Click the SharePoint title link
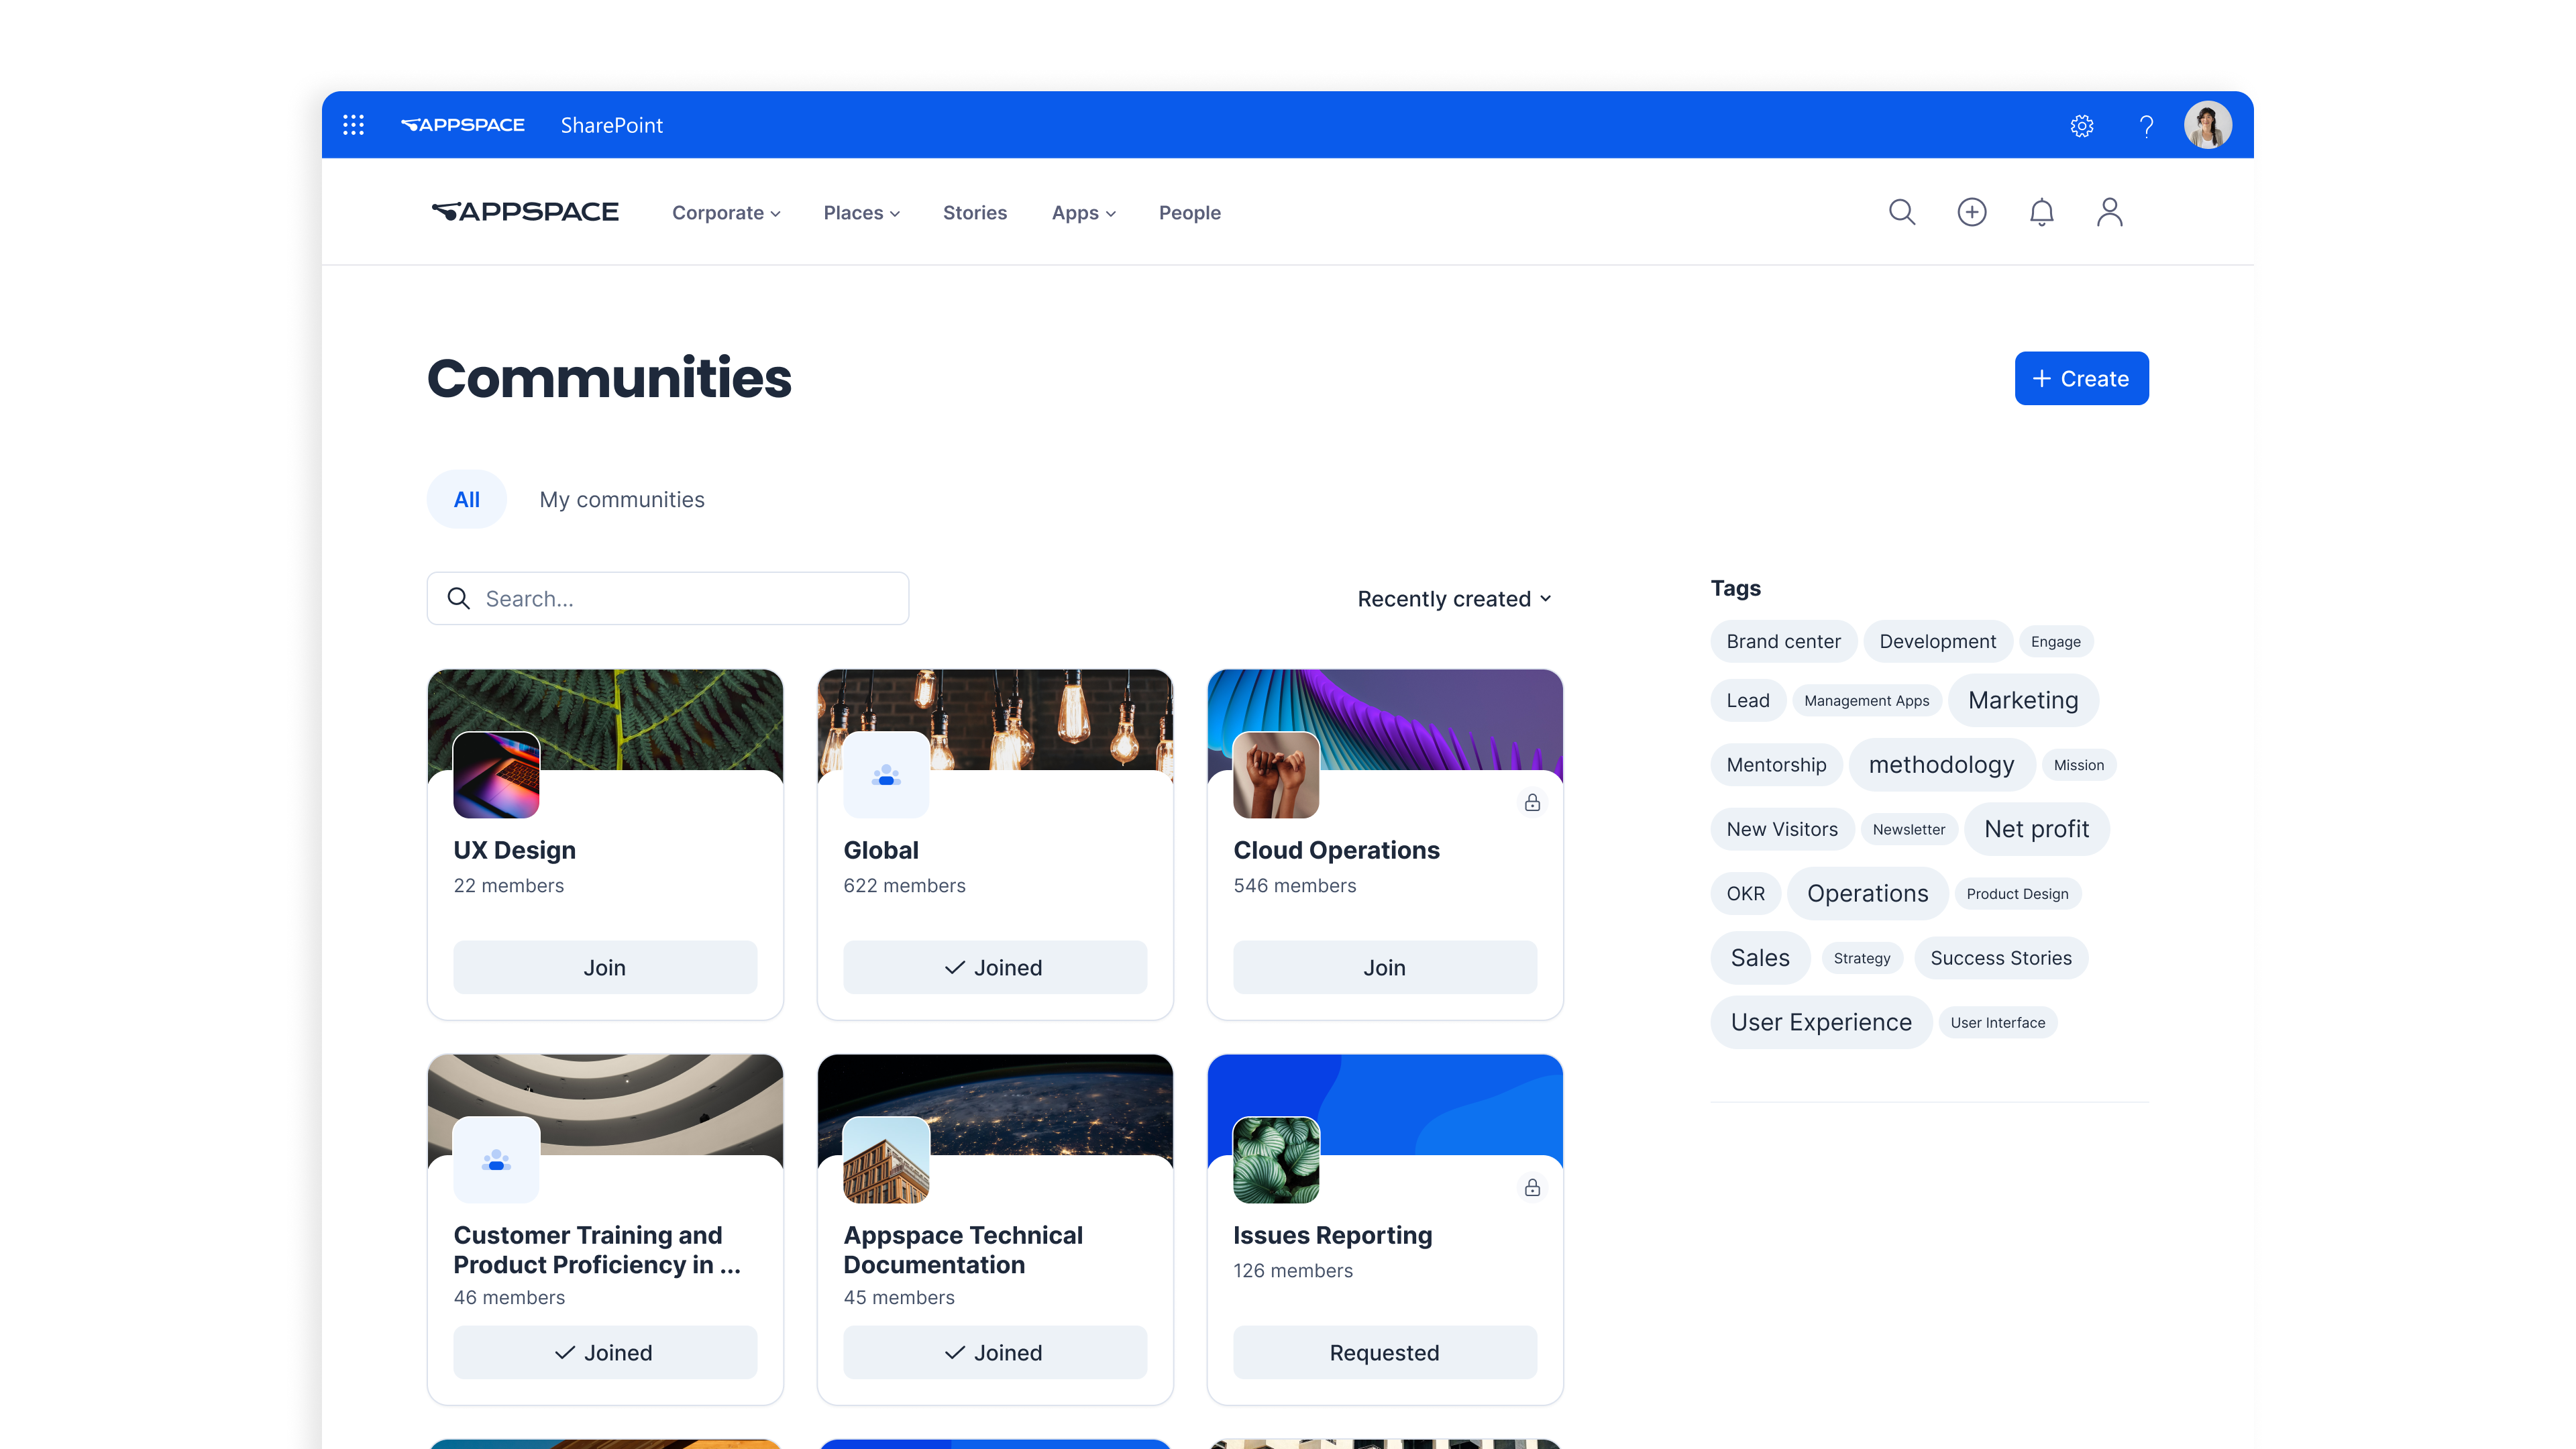 pyautogui.click(x=612, y=125)
